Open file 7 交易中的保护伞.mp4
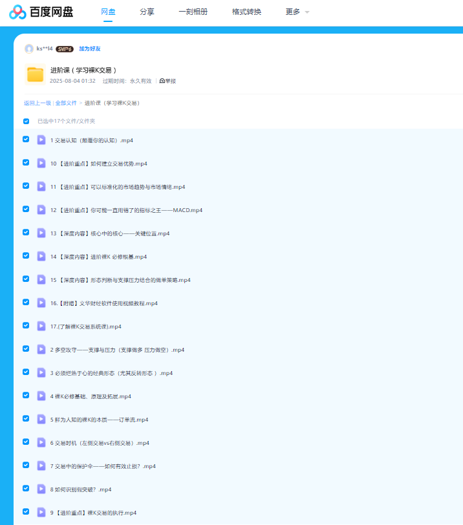This screenshot has width=463, height=525. point(103,466)
